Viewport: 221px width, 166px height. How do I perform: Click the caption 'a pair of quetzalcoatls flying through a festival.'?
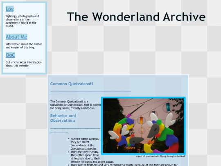click(x=161, y=156)
